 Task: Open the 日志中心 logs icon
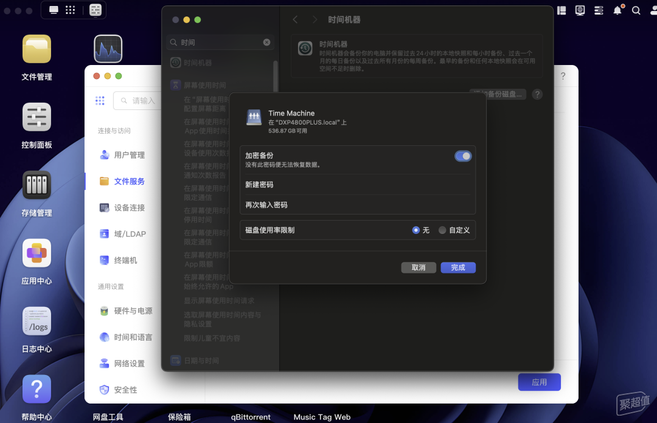click(37, 322)
